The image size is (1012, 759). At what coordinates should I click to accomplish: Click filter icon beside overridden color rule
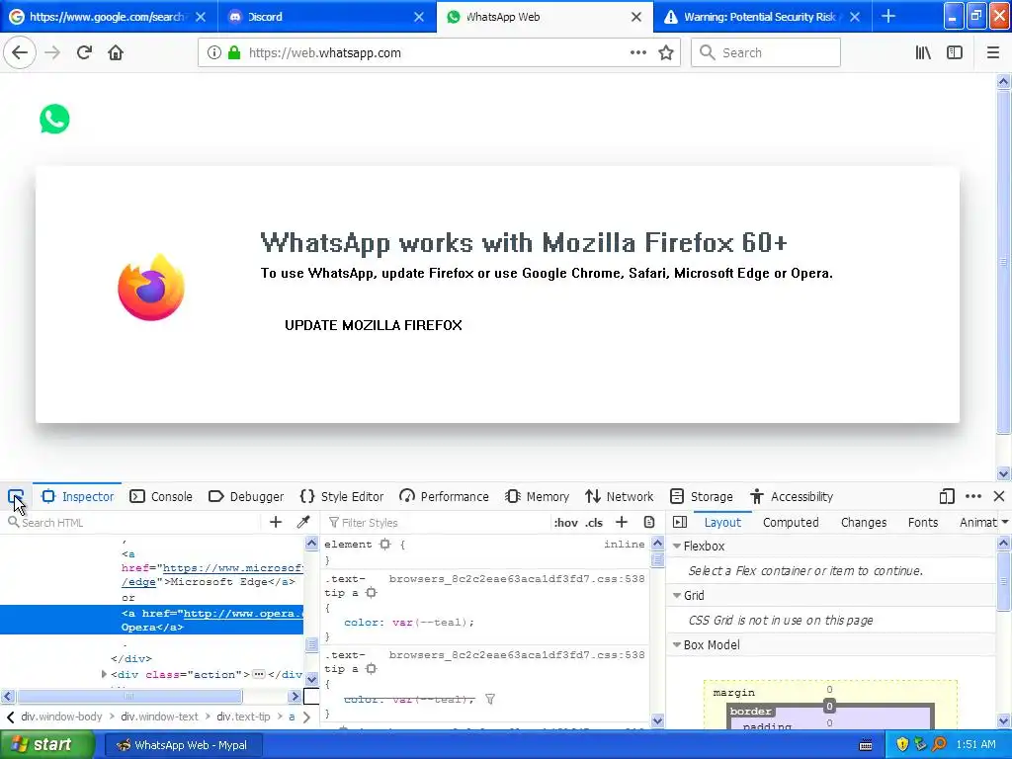click(x=490, y=699)
